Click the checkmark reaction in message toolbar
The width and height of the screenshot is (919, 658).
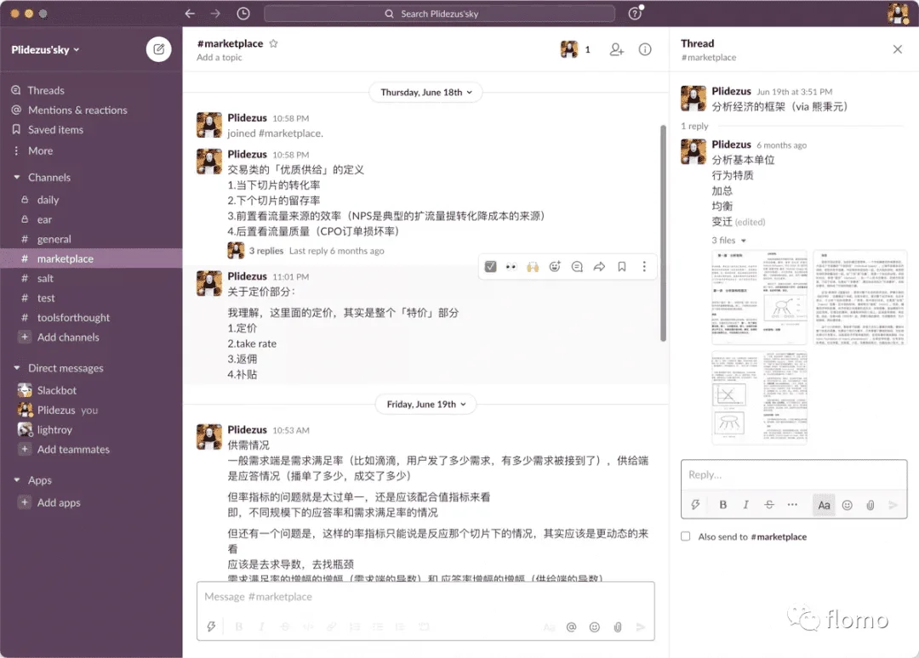[490, 266]
